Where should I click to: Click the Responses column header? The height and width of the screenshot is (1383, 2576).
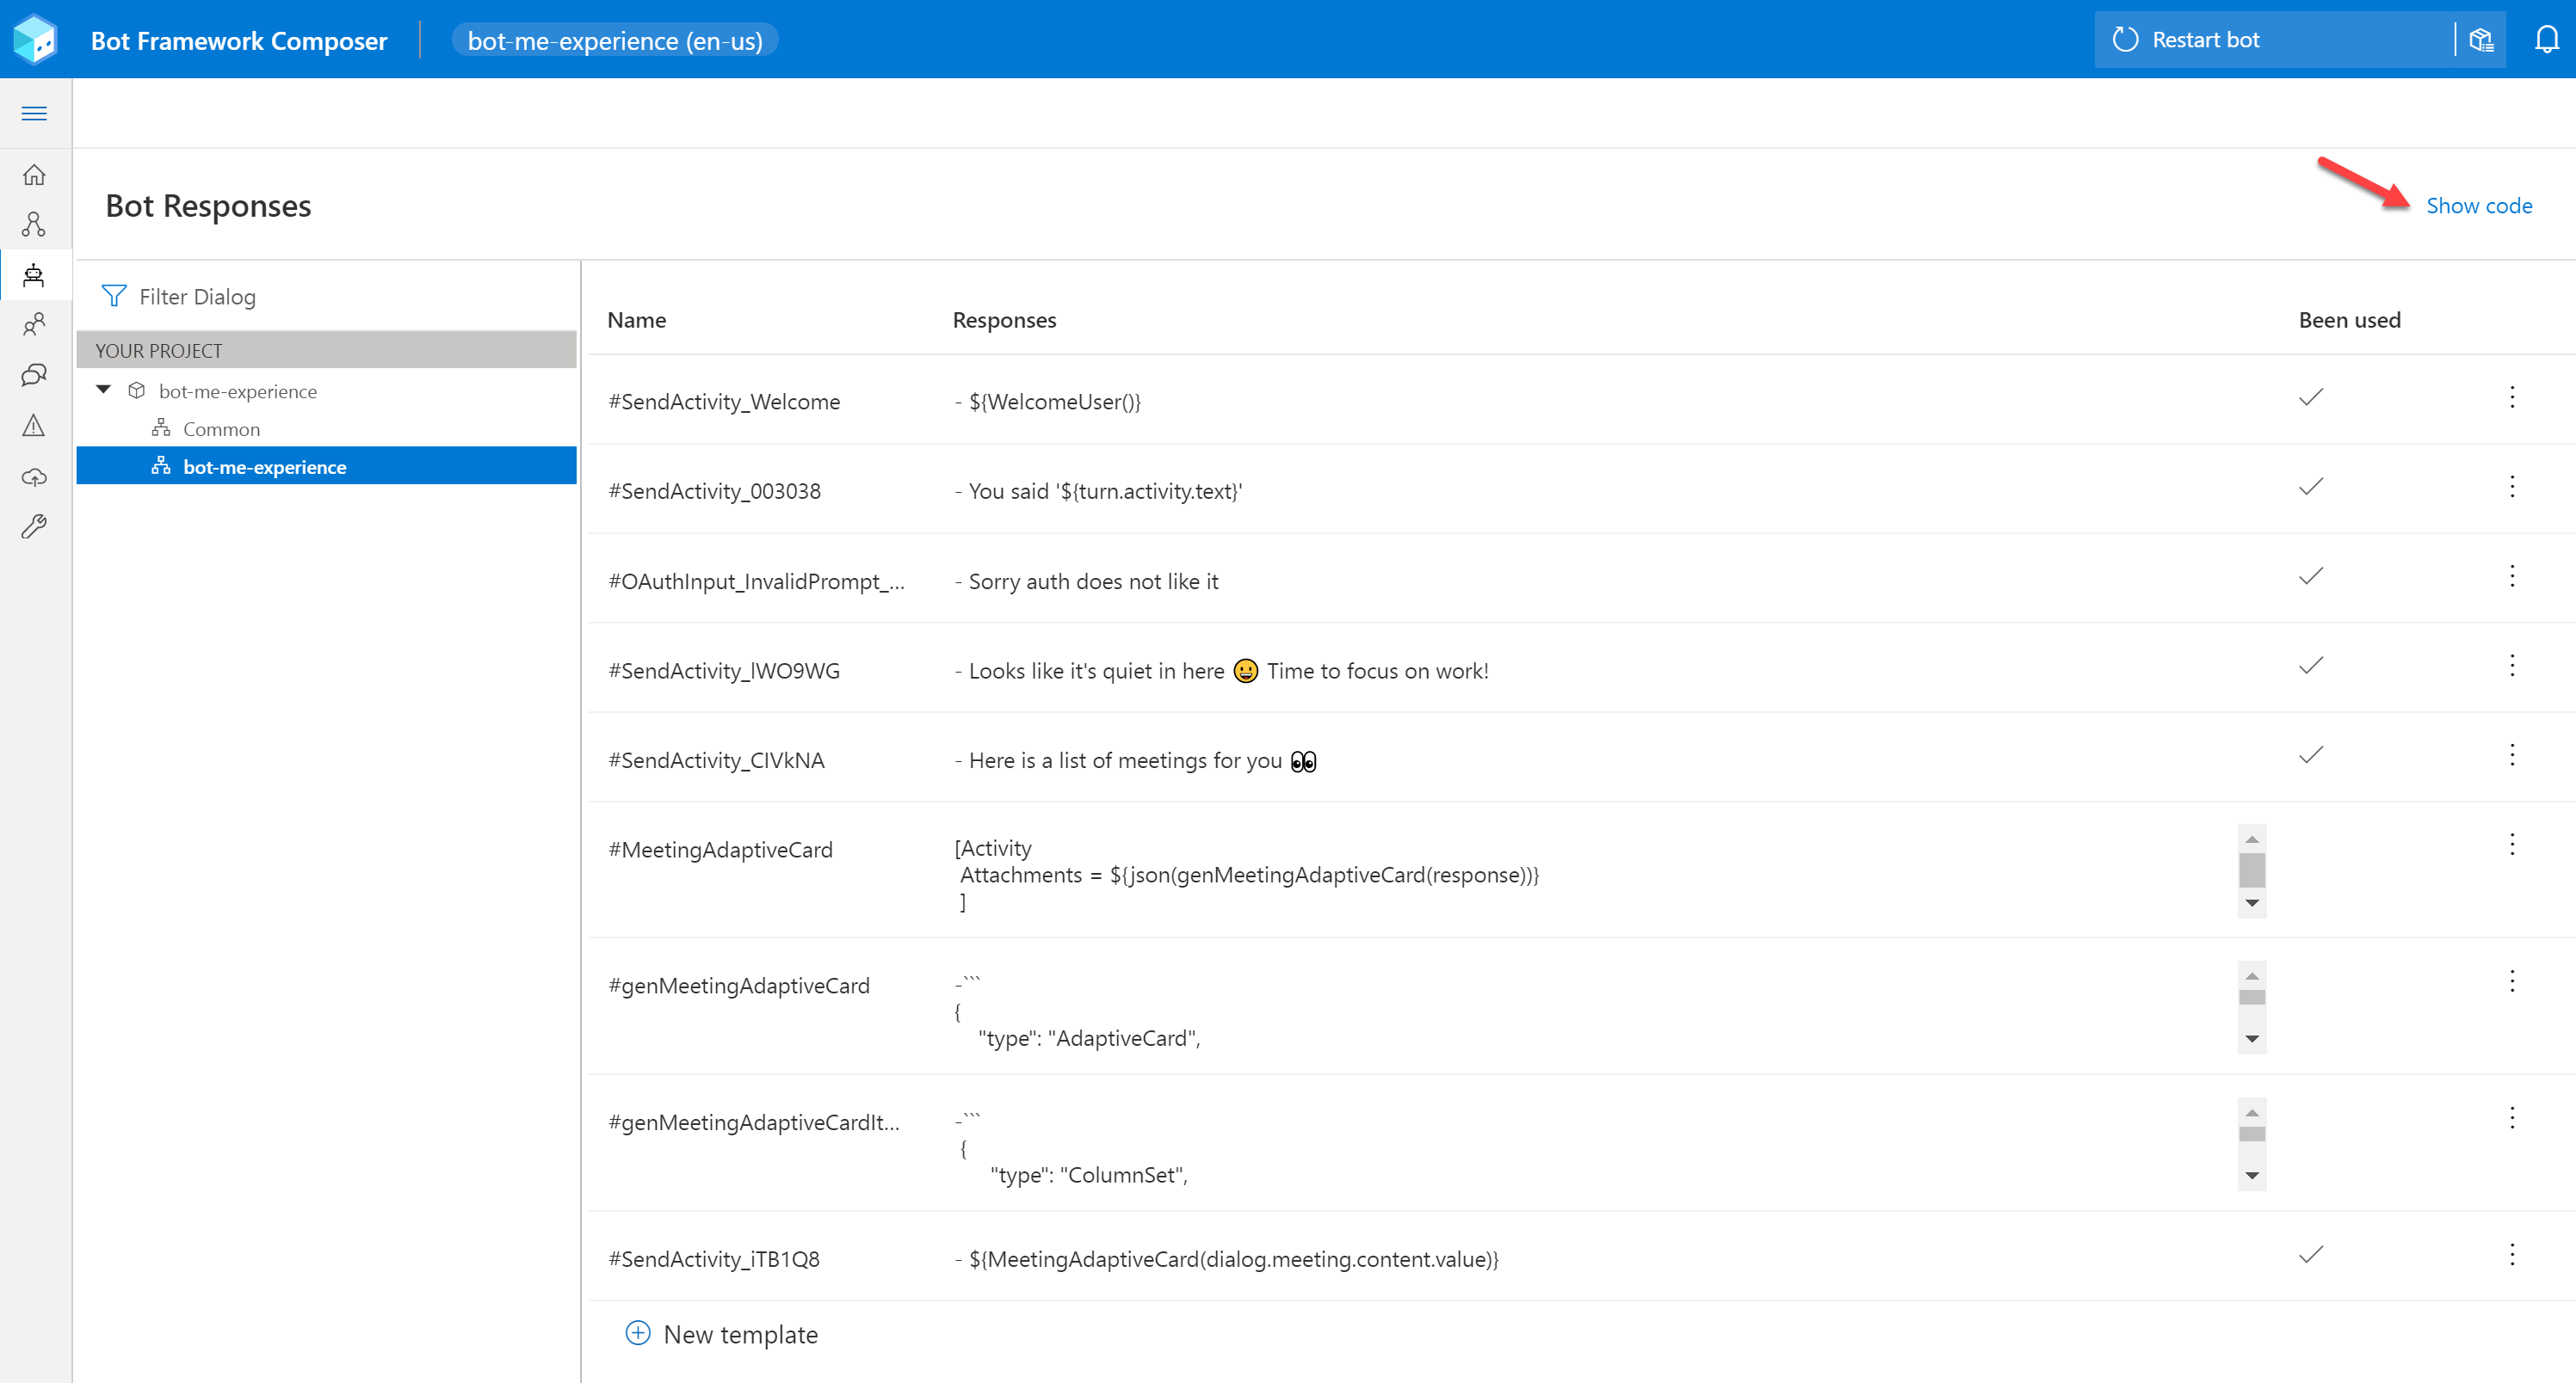click(x=1004, y=320)
